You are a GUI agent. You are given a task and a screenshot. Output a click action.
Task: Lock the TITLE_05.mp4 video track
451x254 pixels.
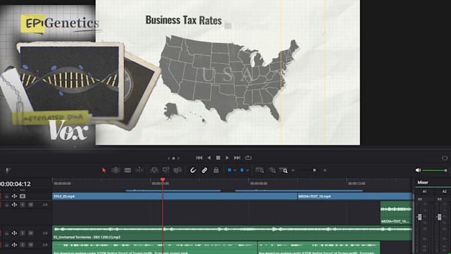tap(7, 196)
